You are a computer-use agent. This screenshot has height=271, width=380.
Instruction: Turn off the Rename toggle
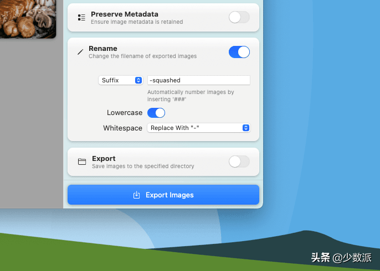coord(239,52)
